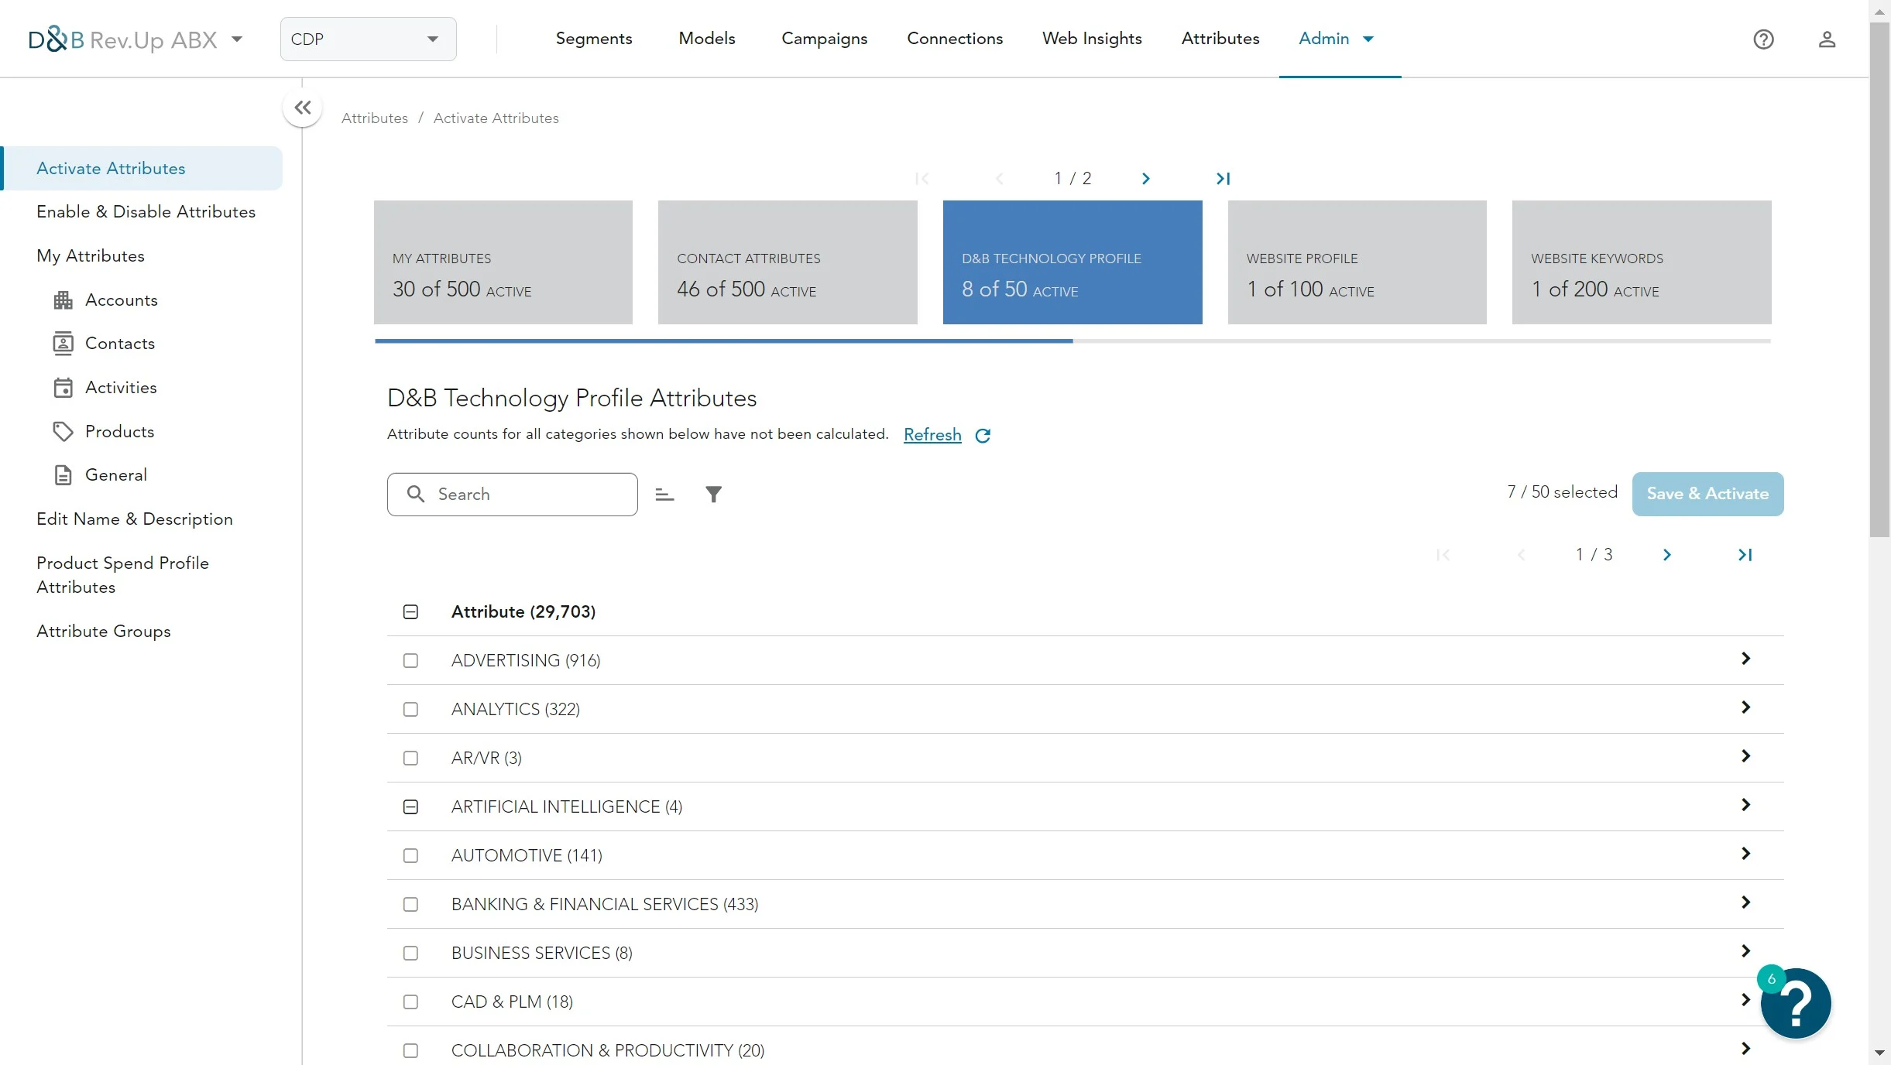This screenshot has width=1891, height=1065.
Task: Expand BANKING & FINANCIAL SERVICES chevron
Action: (1745, 902)
